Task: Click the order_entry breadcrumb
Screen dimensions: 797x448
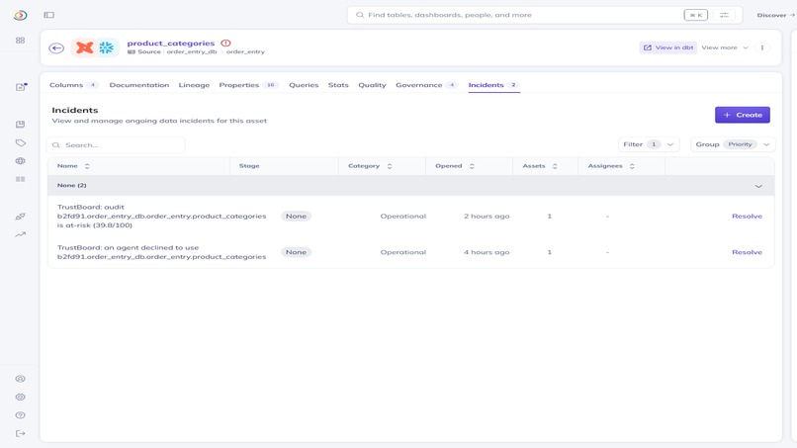Action: click(x=245, y=51)
